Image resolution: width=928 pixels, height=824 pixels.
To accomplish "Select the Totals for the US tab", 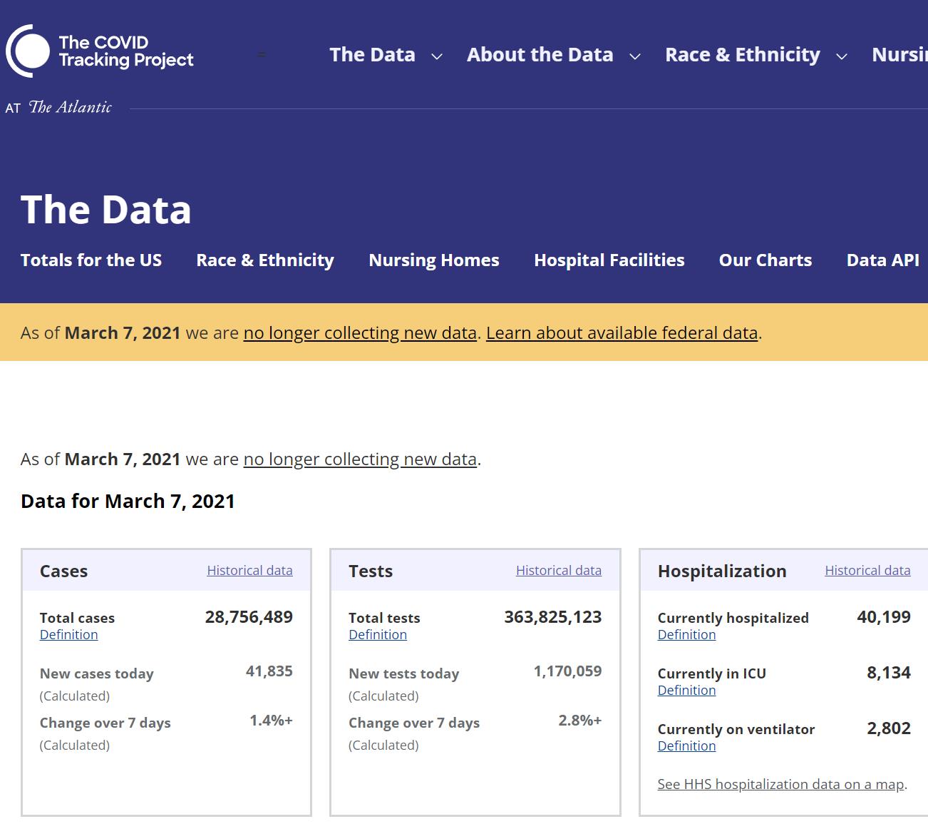I will pyautogui.click(x=91, y=260).
